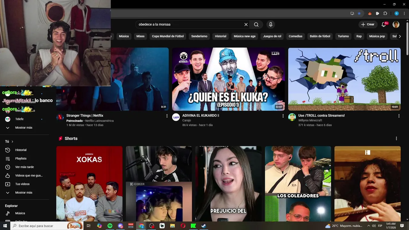409x230 pixels.
Task: Click the taskbar clock showing 5:45 AM
Action: 390,226
